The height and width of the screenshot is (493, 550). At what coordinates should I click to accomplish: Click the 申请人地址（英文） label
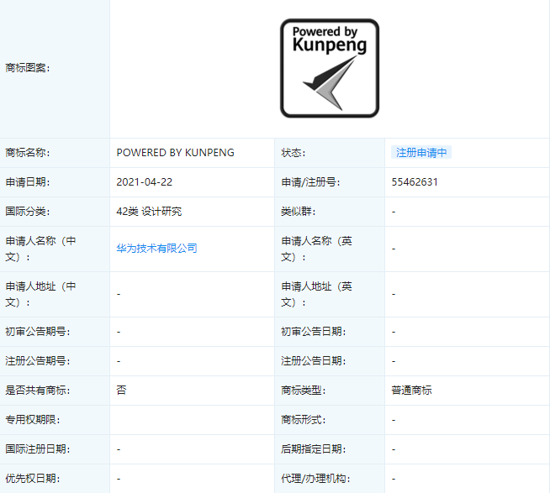(316, 294)
